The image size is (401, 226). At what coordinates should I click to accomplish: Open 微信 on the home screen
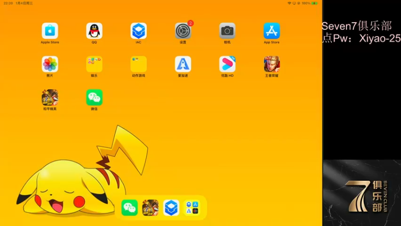click(94, 97)
